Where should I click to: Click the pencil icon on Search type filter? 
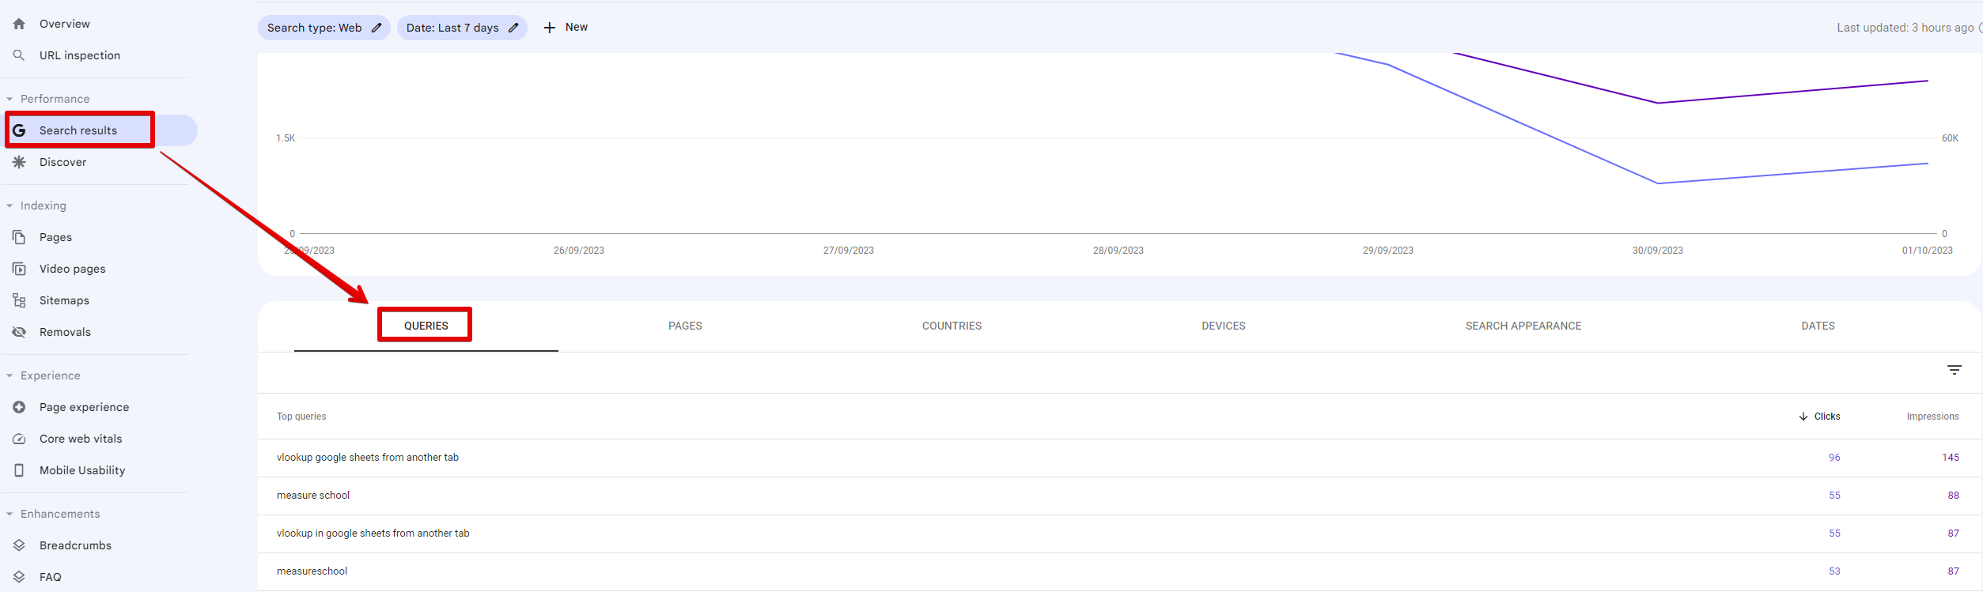pyautogui.click(x=377, y=28)
